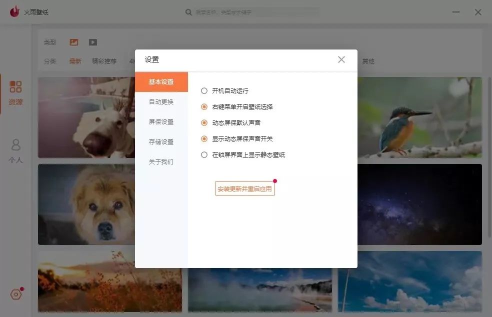Minimize the 火雨壁纸 window
492x317 pixels.
(456, 12)
